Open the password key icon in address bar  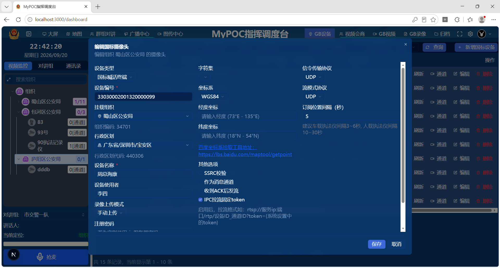coord(415,20)
